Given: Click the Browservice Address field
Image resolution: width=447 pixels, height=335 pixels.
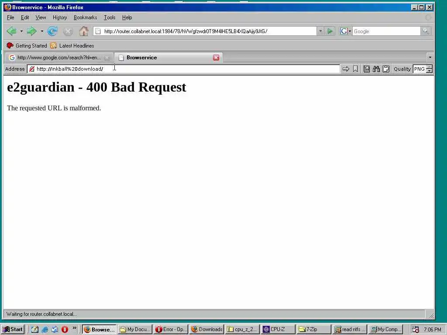Looking at the screenshot, I should [184, 69].
